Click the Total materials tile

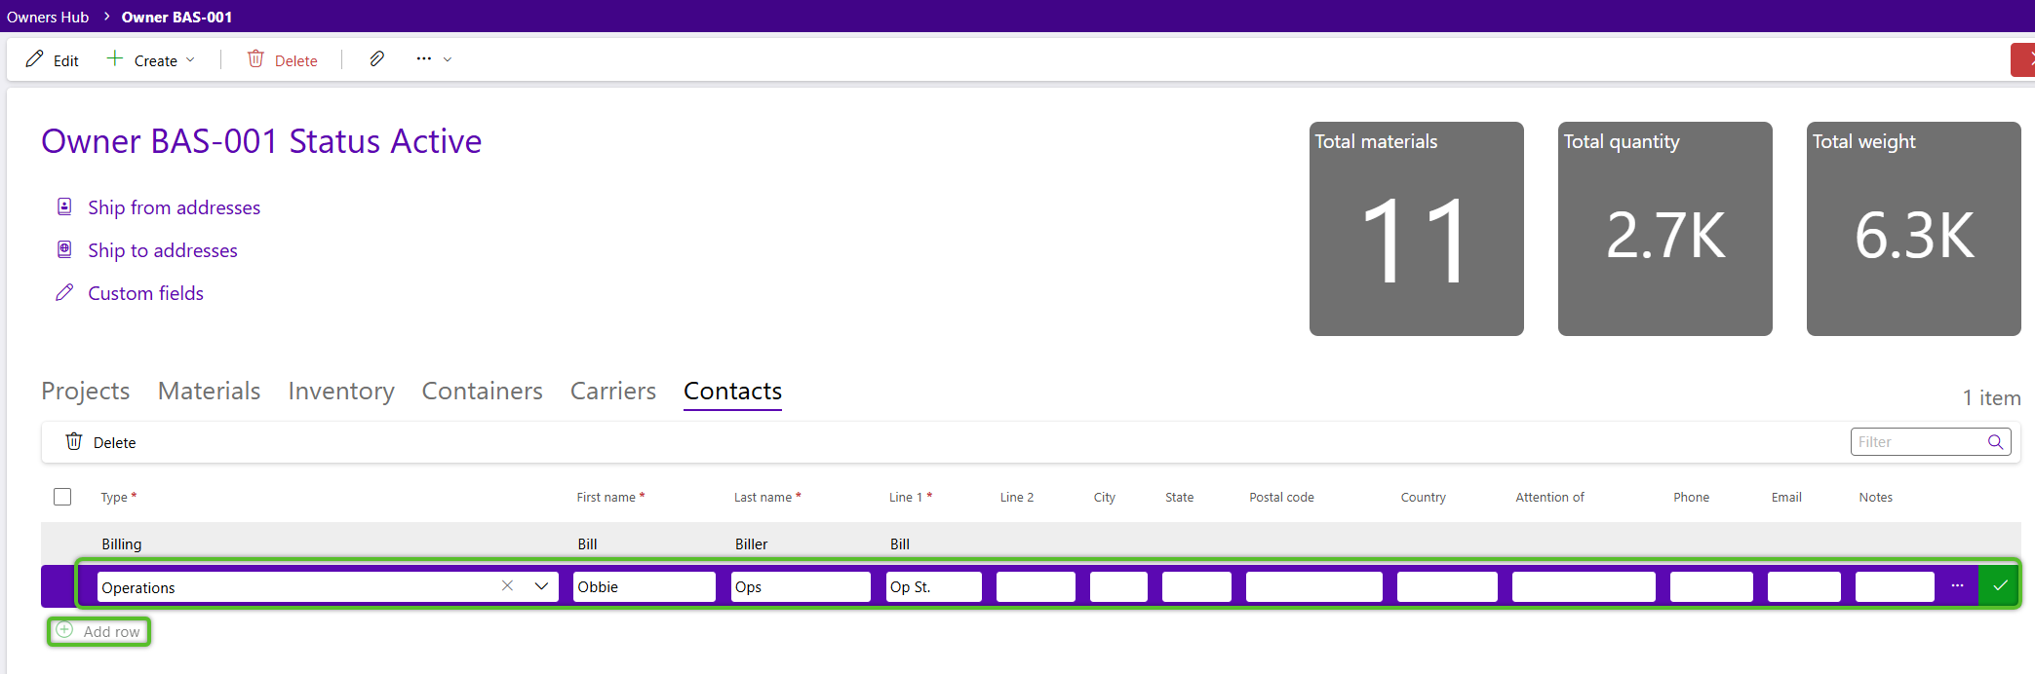(x=1417, y=229)
